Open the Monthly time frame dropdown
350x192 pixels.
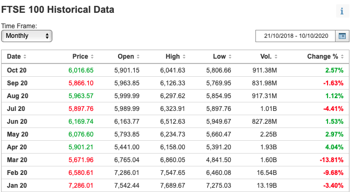pos(27,36)
